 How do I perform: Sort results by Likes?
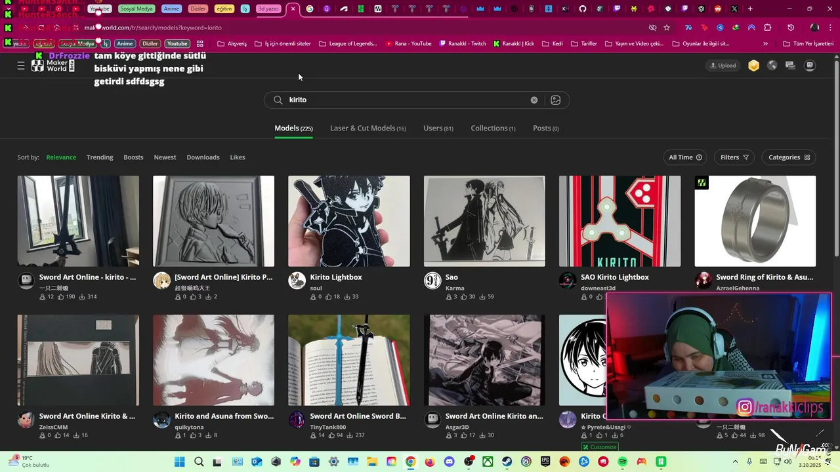[x=238, y=157]
